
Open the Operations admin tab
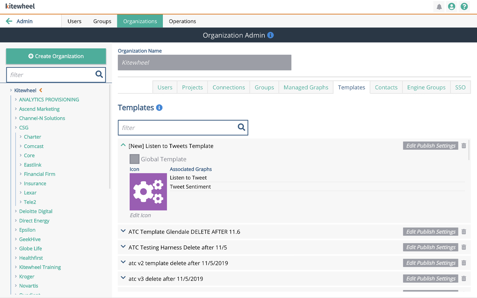pyautogui.click(x=182, y=21)
